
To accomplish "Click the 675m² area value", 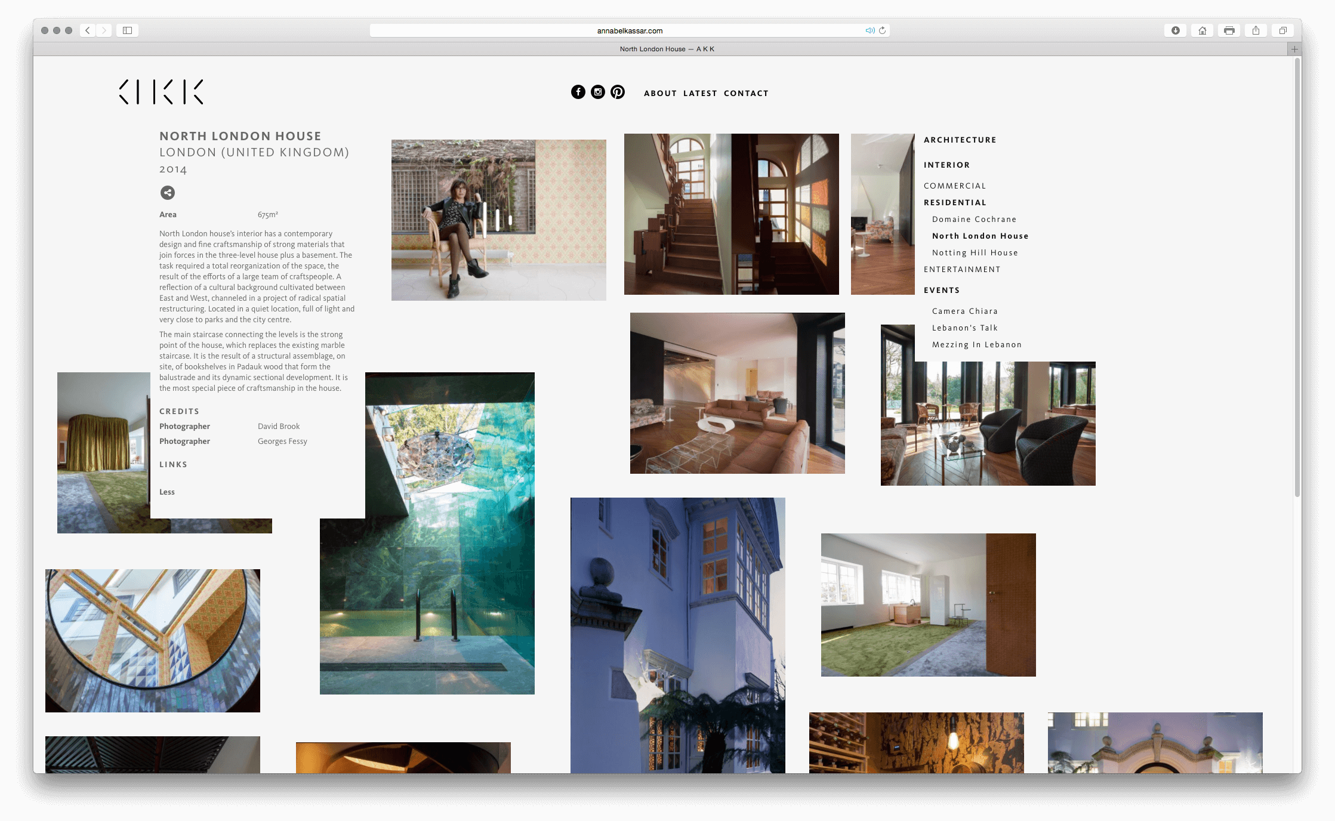I will click(x=268, y=214).
